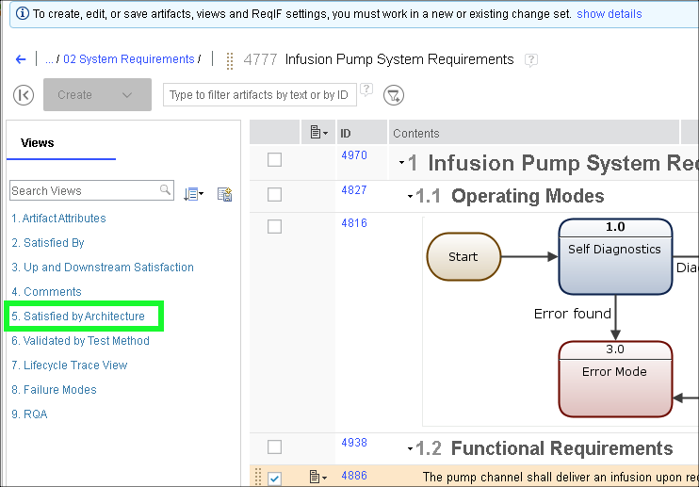699x487 pixels.
Task: Click the back arrow in the breadcrumb
Action: [21, 59]
